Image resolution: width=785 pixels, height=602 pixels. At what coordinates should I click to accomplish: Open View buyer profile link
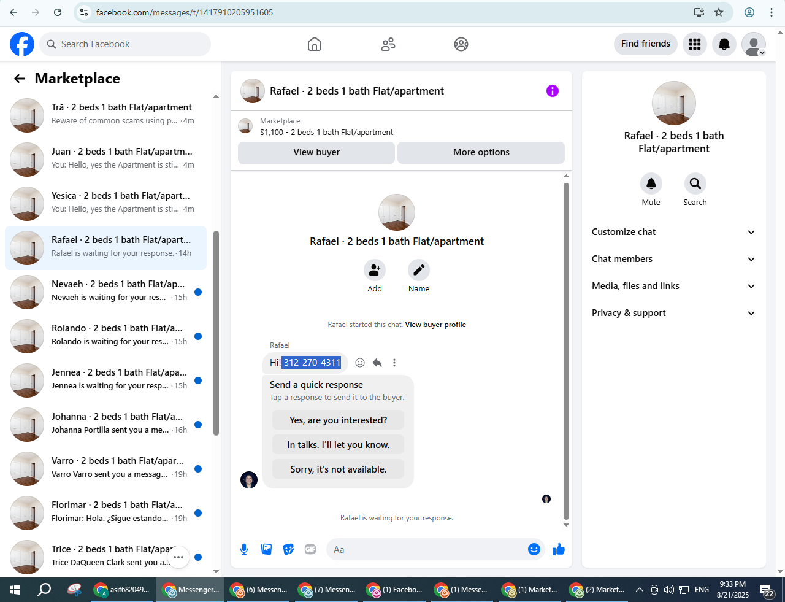click(x=435, y=325)
